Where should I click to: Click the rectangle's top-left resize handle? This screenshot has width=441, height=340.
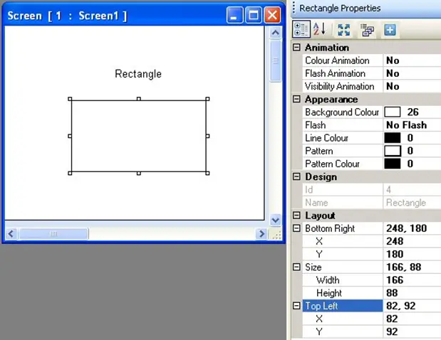tap(70, 99)
